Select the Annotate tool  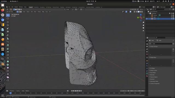click(x=8, y=35)
